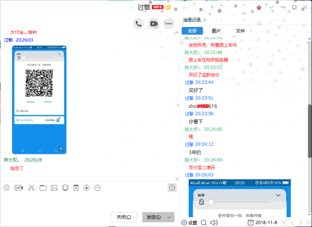Open the GIF sticker button
The height and width of the screenshot is (227, 312).
pyautogui.click(x=19, y=188)
